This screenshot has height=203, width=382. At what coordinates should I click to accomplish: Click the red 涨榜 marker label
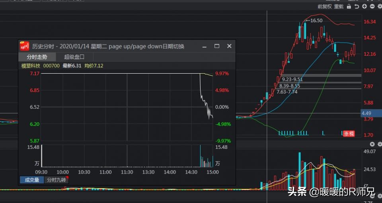pyautogui.click(x=349, y=133)
